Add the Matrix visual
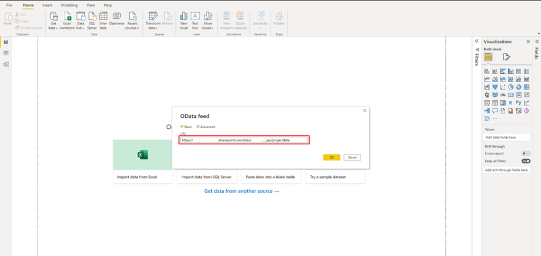This screenshot has height=256, width=541. [x=503, y=103]
